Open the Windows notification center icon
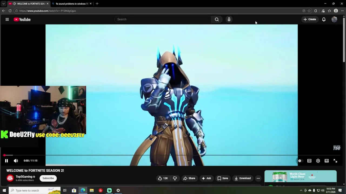 pos(340,190)
